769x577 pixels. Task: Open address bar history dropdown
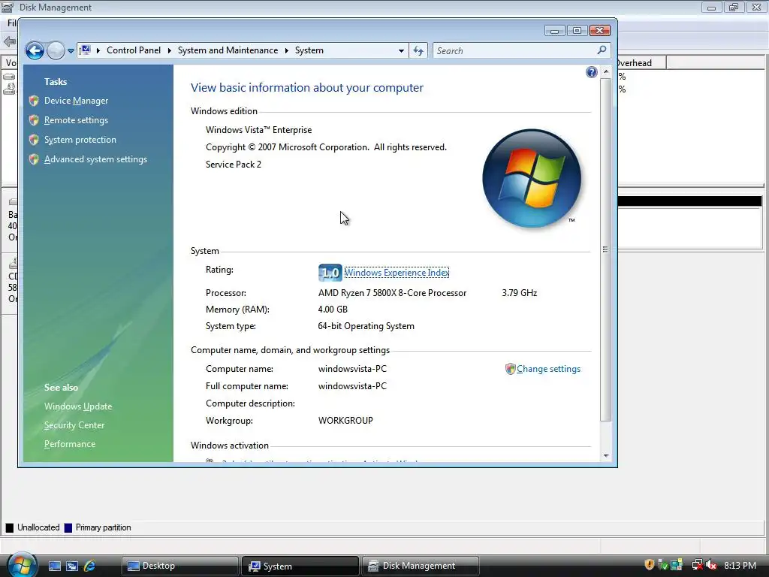click(x=401, y=50)
